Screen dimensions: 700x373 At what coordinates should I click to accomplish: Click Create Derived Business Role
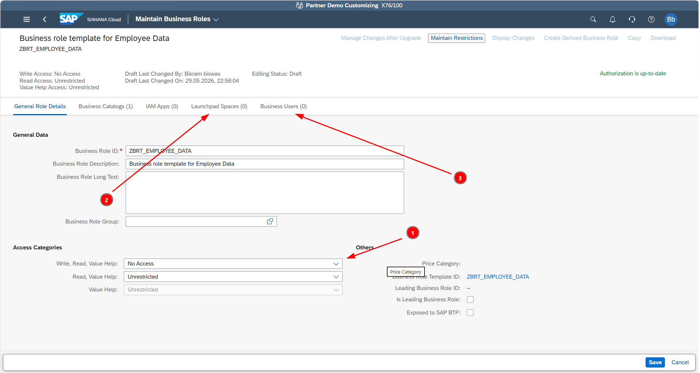(x=581, y=38)
